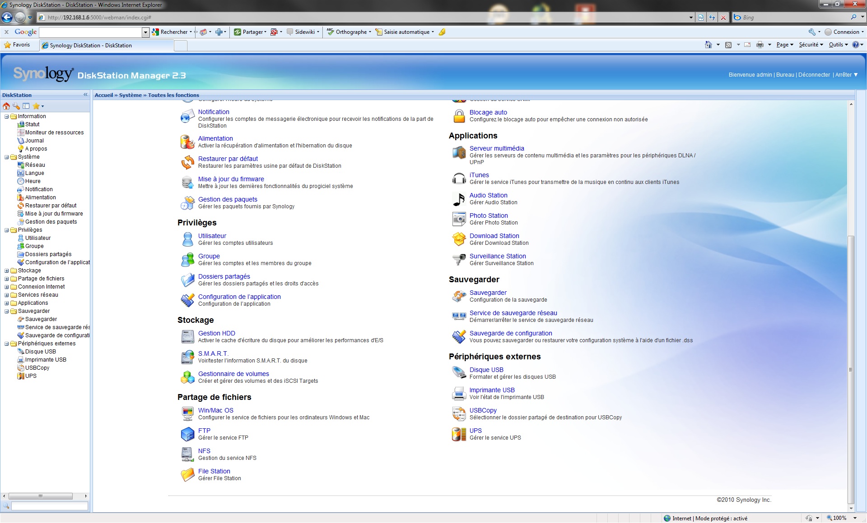Click the sidebar horizontal scrollbar
This screenshot has height=523, width=867.
point(40,496)
